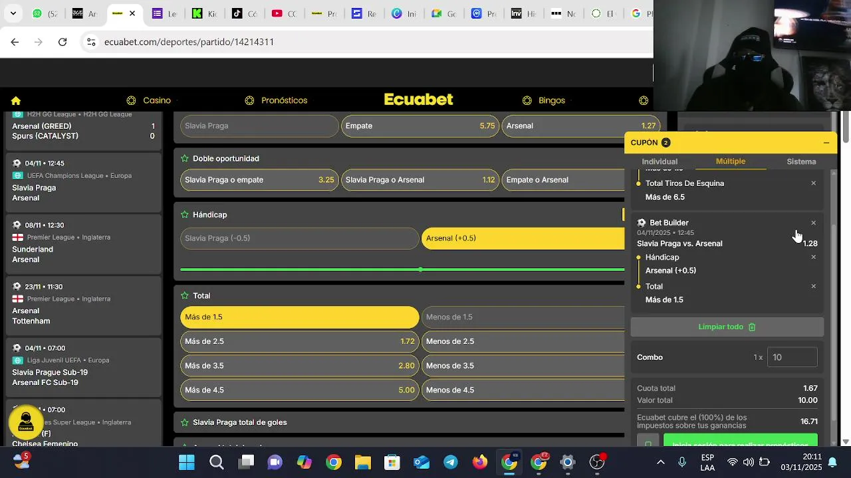Remove Total Tiros De Esquina from coupon

[813, 183]
